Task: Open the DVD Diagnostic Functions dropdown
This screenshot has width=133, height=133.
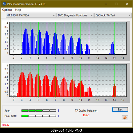Action: (x=75, y=15)
